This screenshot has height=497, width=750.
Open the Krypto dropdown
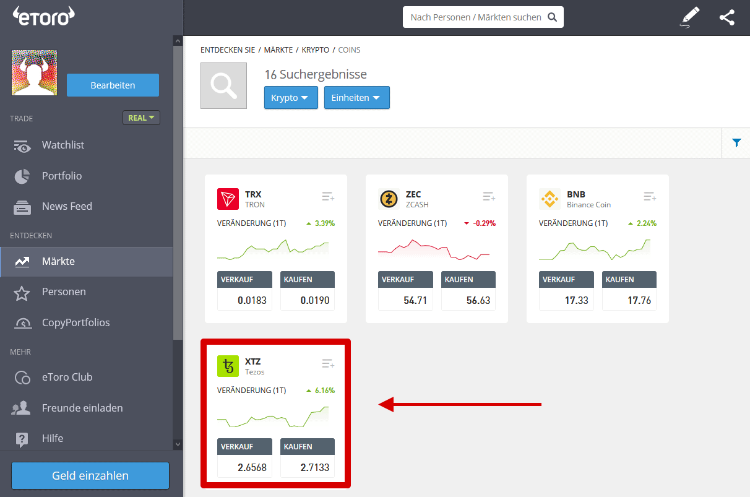291,97
